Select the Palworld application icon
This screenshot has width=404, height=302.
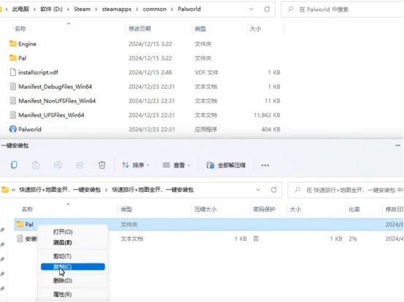pyautogui.click(x=12, y=129)
